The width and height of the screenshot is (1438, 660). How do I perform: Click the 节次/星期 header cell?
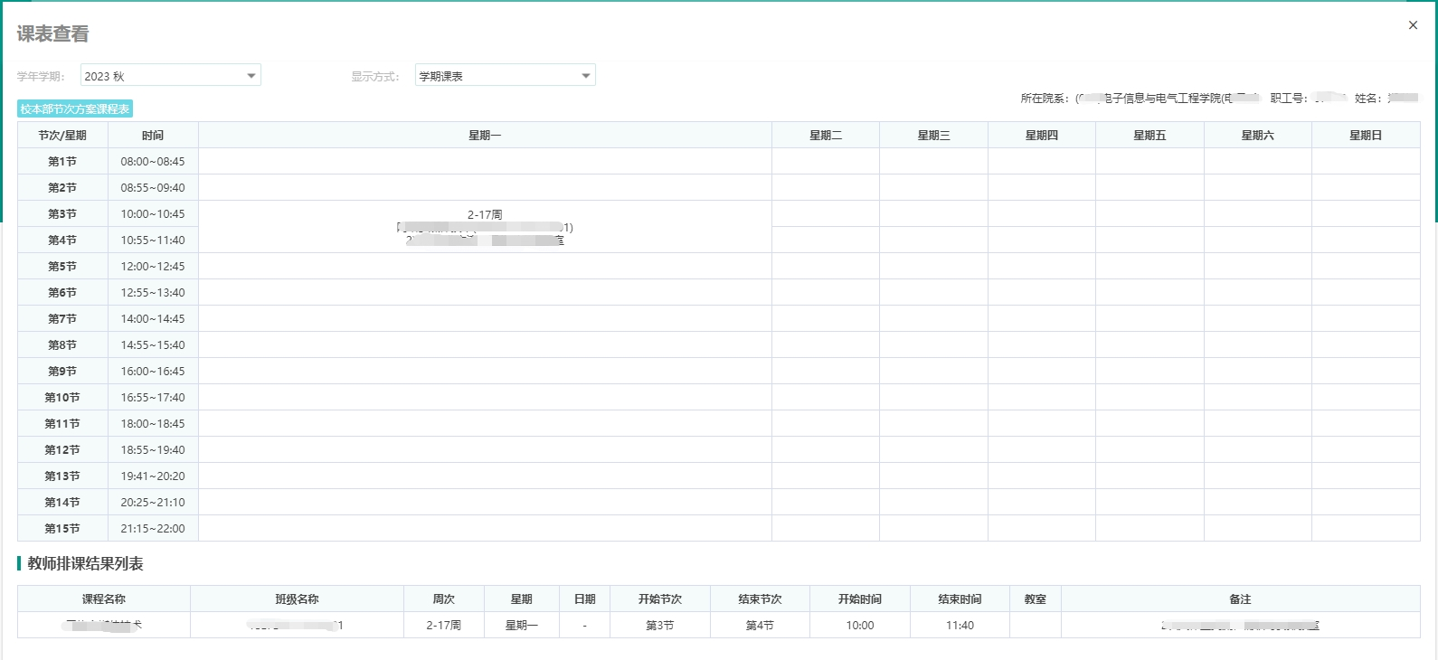[x=62, y=135]
